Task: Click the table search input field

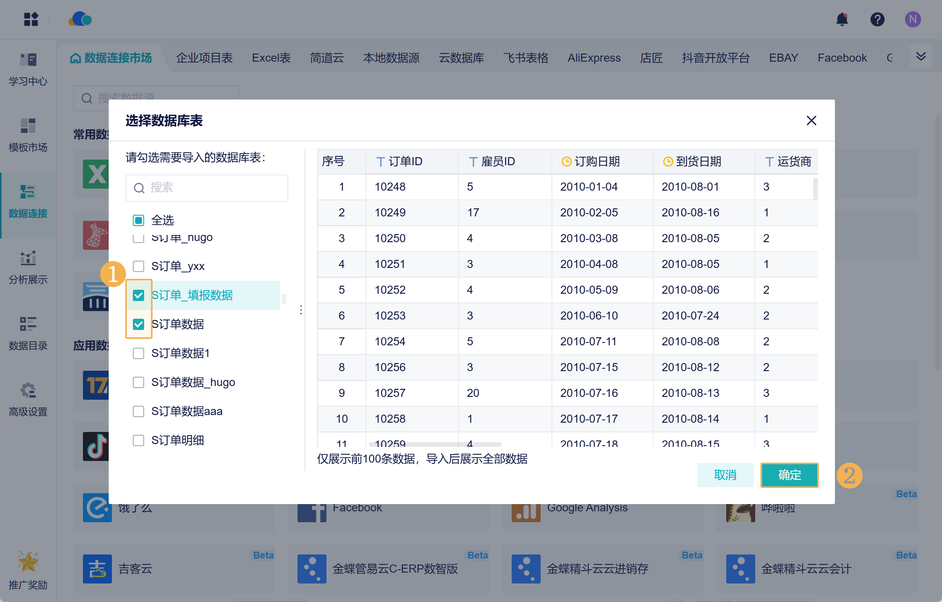Action: pyautogui.click(x=207, y=188)
